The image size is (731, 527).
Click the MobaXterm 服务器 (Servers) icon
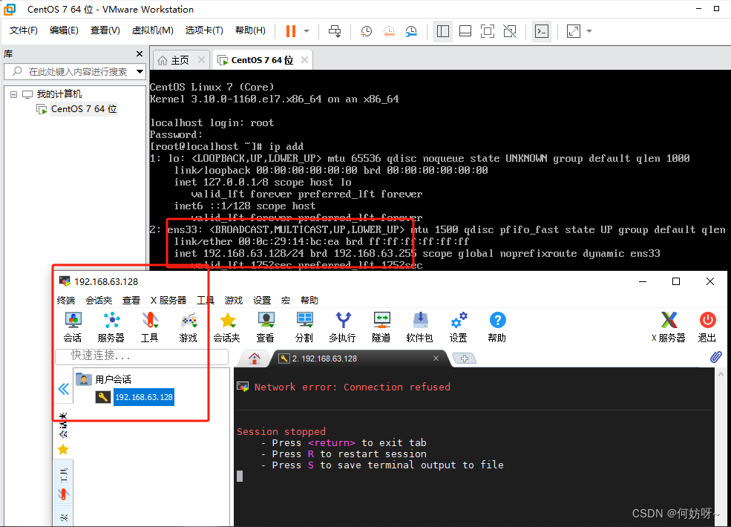(x=111, y=327)
